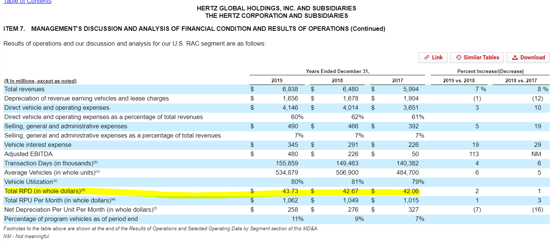Image resolution: width=550 pixels, height=241 pixels.
Task: Select average vehicles value 506,900
Action: [348, 172]
